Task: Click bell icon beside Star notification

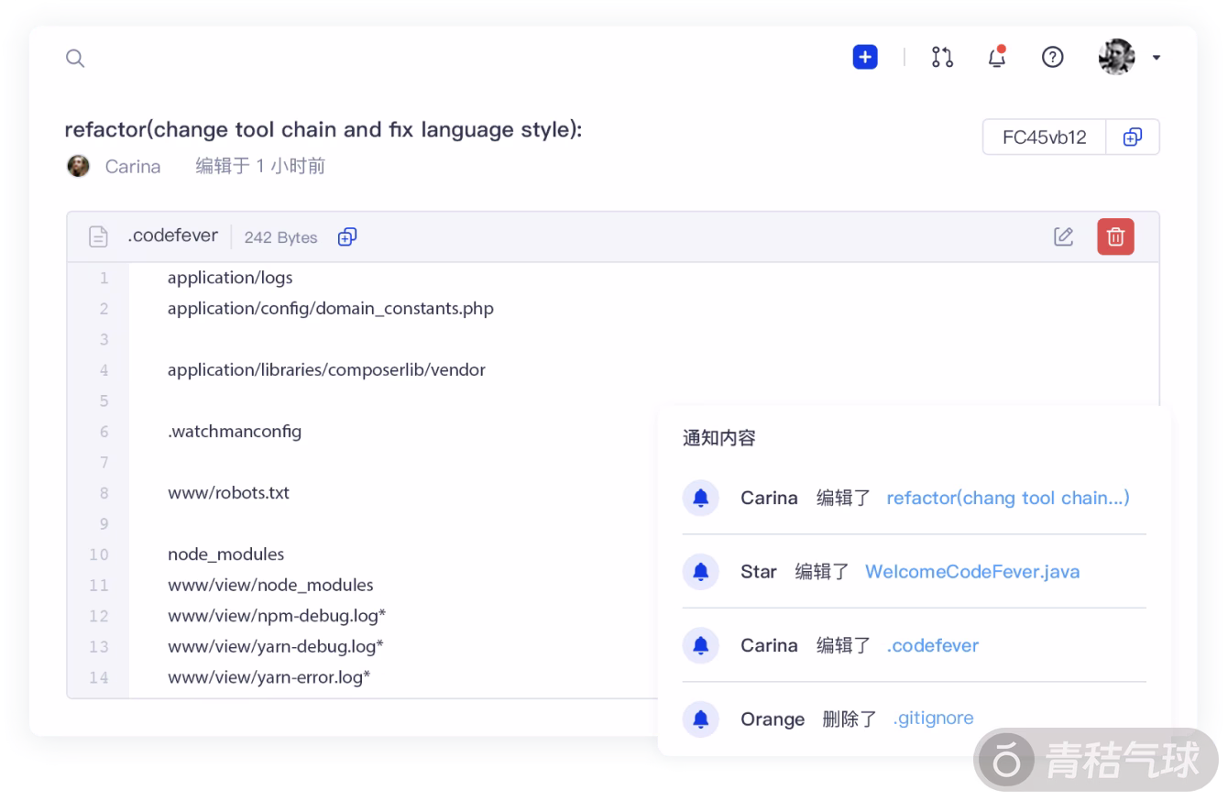Action: (701, 572)
